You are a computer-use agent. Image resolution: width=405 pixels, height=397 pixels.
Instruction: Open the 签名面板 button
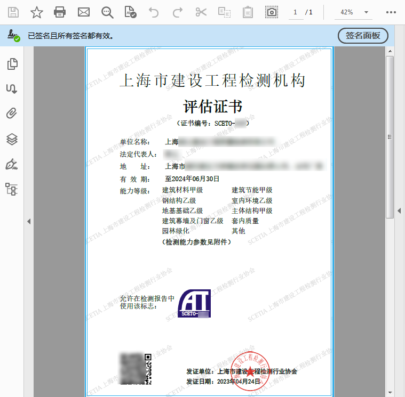coord(363,36)
